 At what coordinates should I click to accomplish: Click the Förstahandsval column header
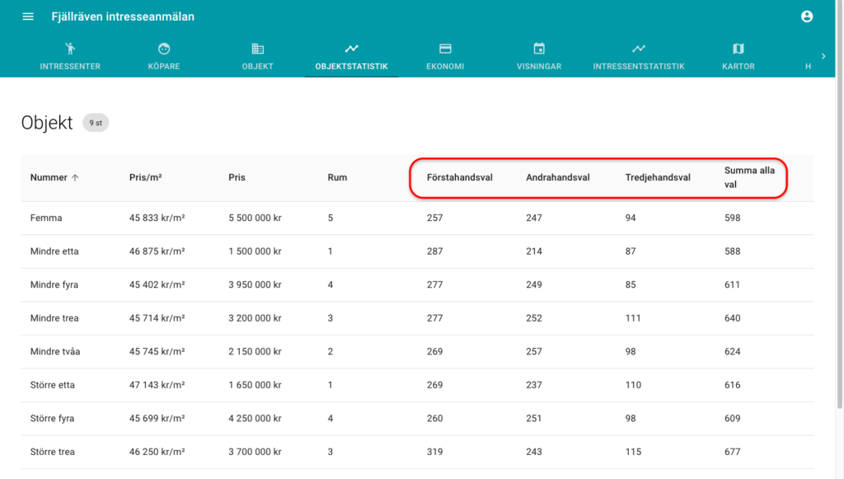(458, 176)
